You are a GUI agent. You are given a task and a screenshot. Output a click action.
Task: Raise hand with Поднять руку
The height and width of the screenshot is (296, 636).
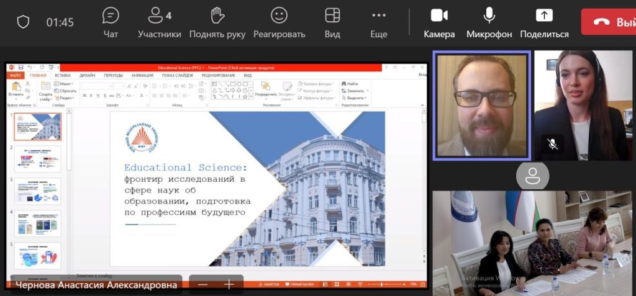(x=217, y=22)
